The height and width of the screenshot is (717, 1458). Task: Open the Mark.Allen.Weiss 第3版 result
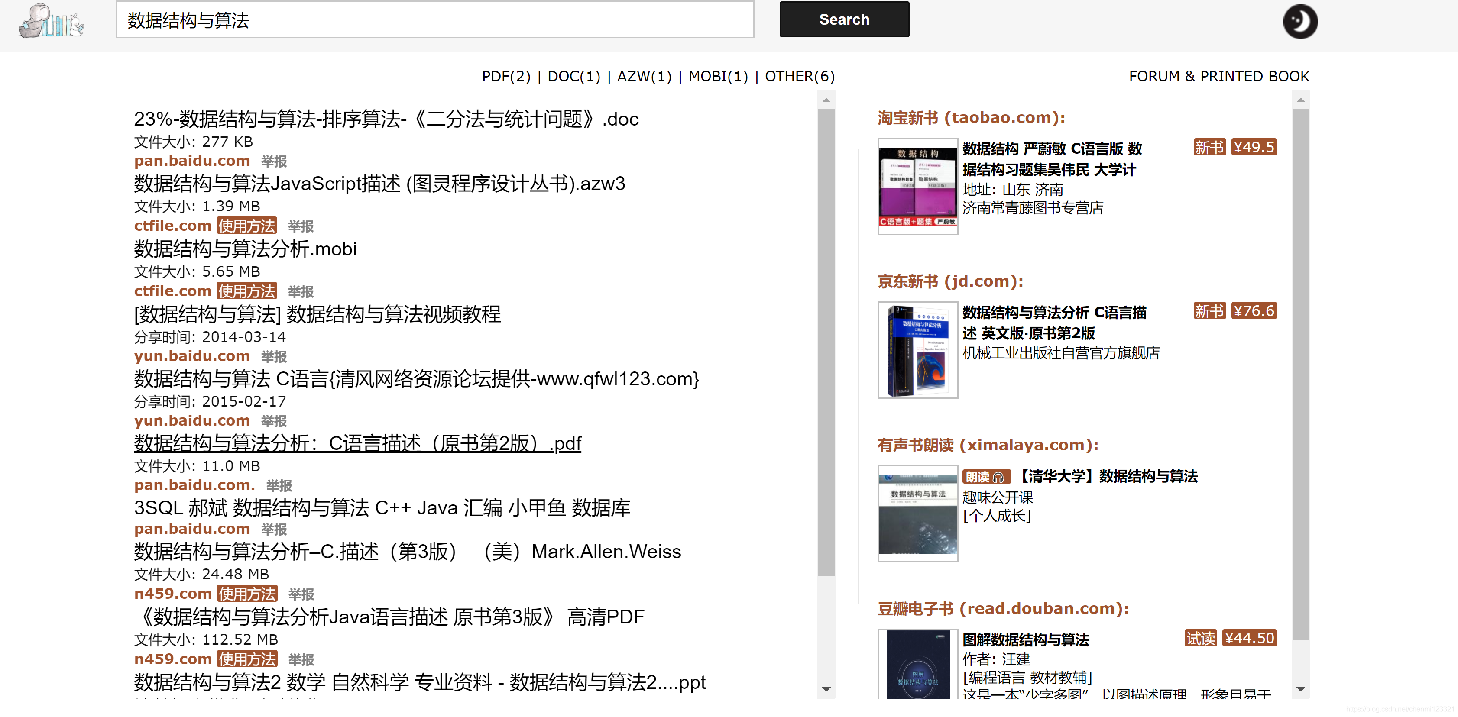tap(408, 551)
